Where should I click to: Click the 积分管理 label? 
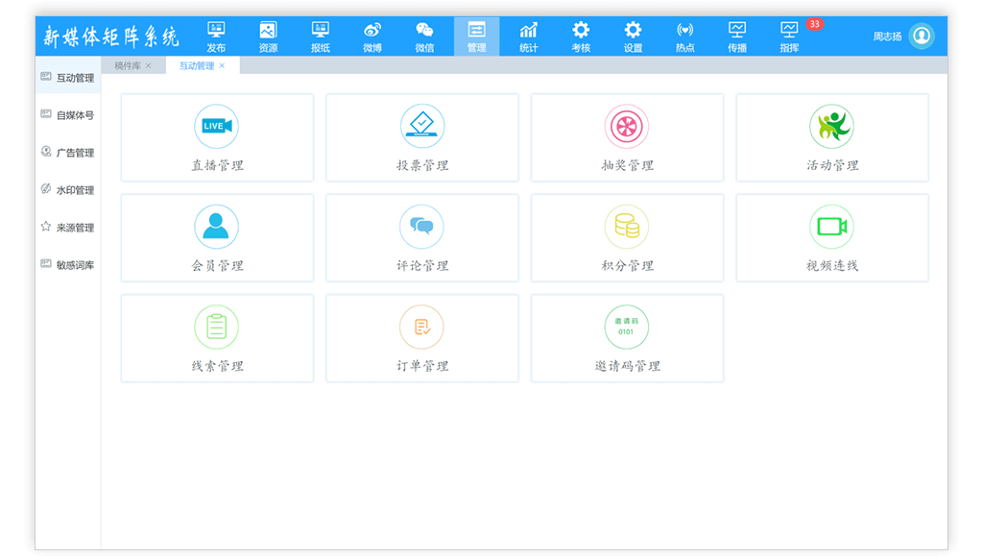(x=627, y=266)
